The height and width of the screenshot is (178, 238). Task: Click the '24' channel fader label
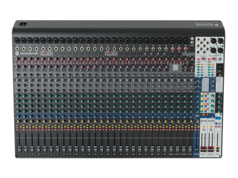165,154
